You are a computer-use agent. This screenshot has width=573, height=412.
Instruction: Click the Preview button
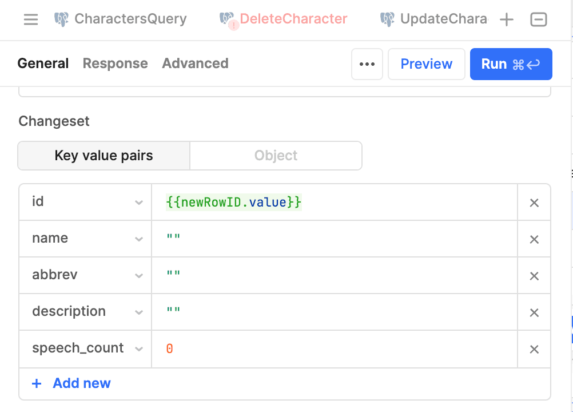tap(426, 64)
